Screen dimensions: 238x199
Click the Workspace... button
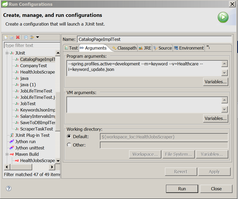click(145, 154)
